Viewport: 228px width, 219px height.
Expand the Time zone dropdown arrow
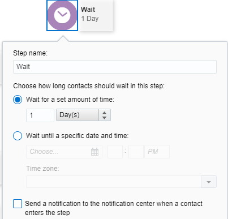(x=209, y=182)
